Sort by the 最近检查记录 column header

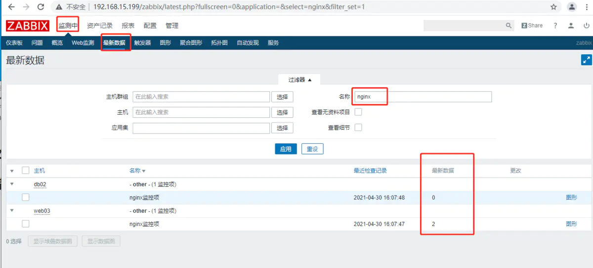[370, 171]
